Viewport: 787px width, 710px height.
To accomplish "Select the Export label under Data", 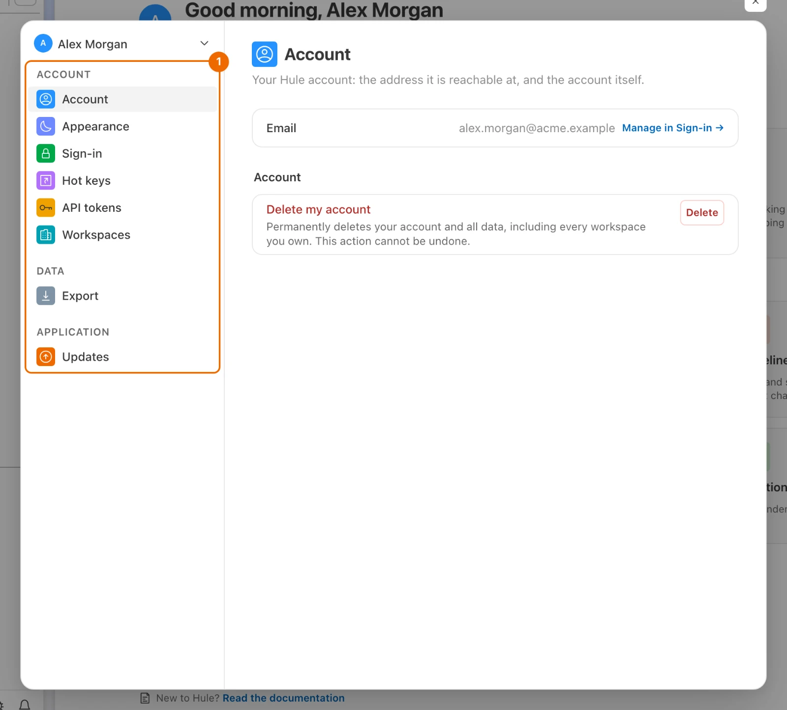I will [80, 295].
